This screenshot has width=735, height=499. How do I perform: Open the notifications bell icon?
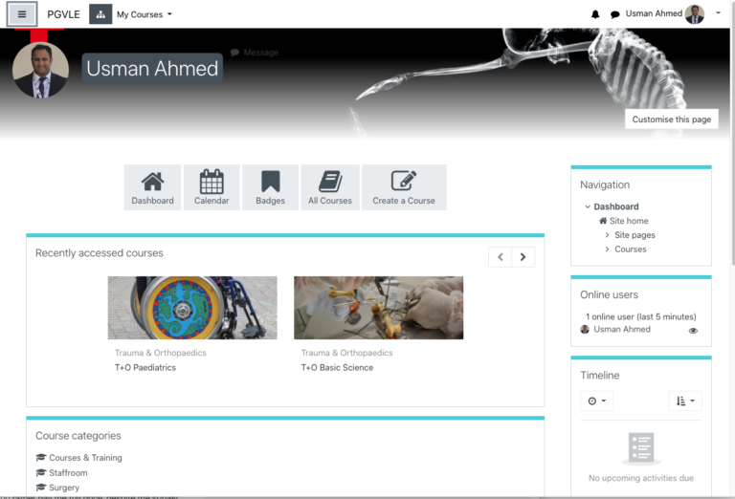tap(595, 14)
